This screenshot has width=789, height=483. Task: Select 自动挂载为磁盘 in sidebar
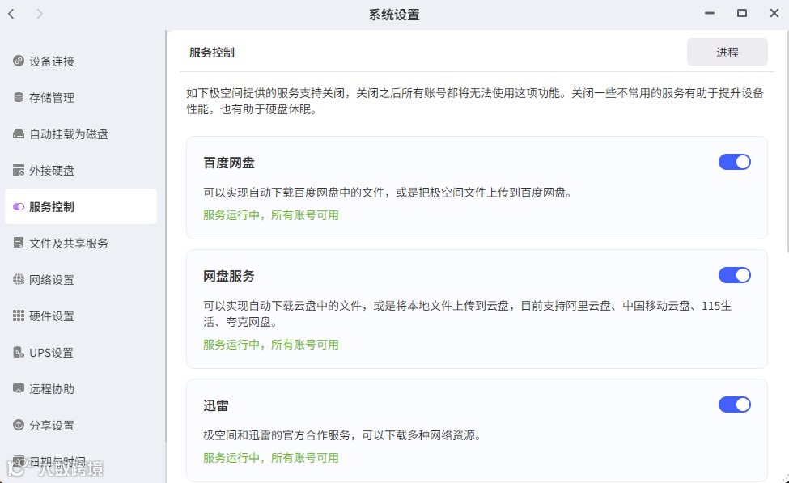coord(80,133)
